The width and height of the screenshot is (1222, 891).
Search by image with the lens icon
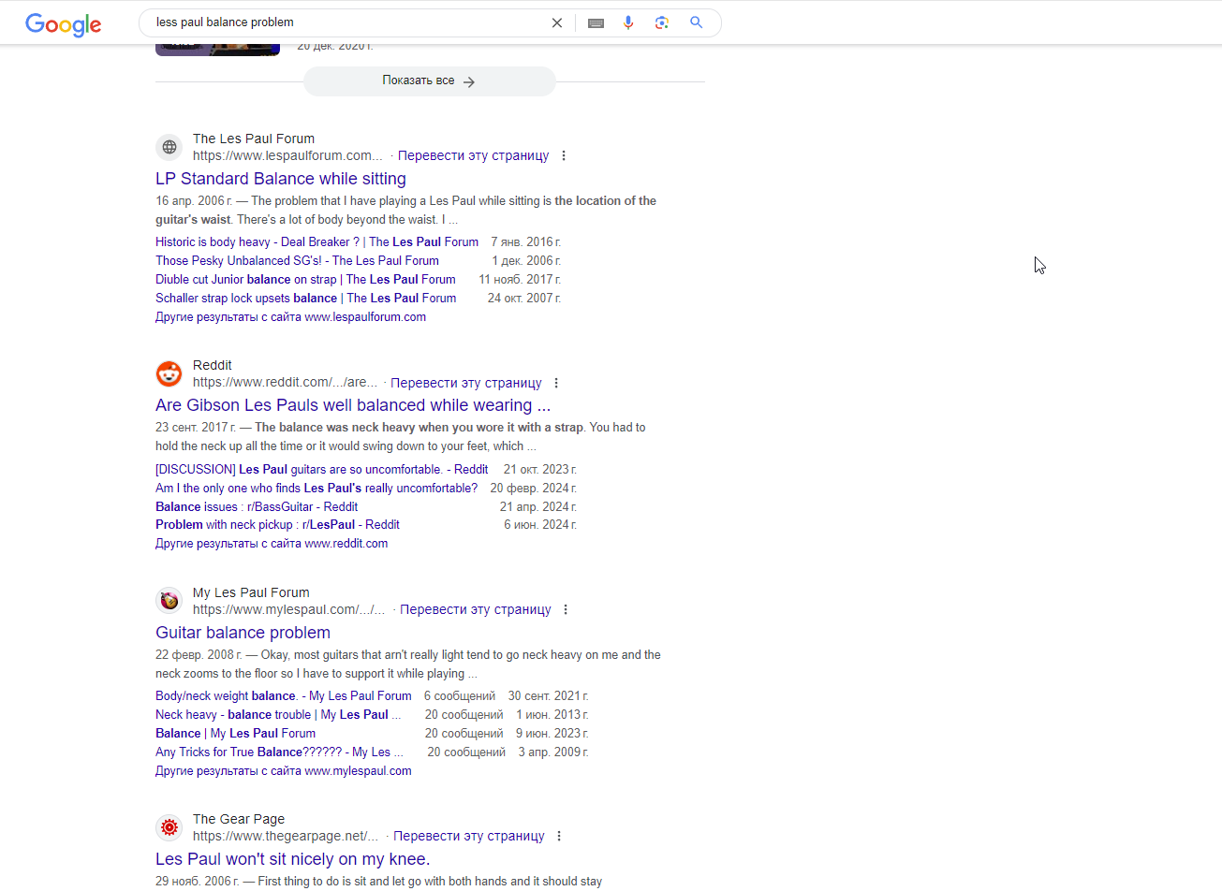point(662,22)
